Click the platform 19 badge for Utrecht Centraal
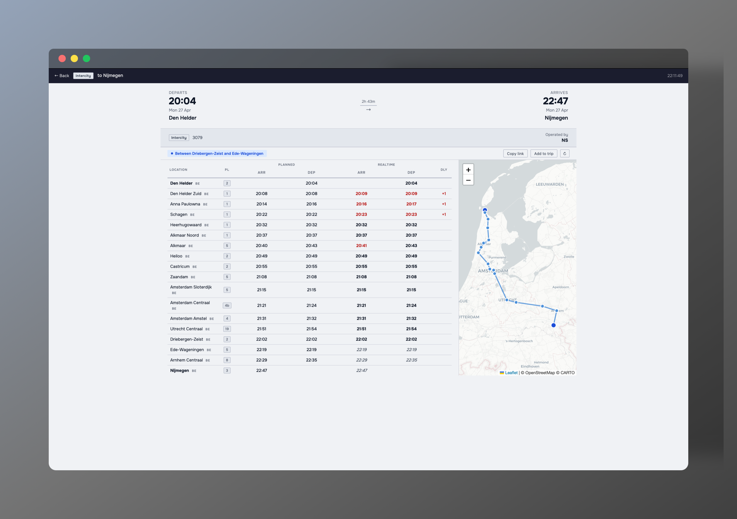 pyautogui.click(x=227, y=329)
